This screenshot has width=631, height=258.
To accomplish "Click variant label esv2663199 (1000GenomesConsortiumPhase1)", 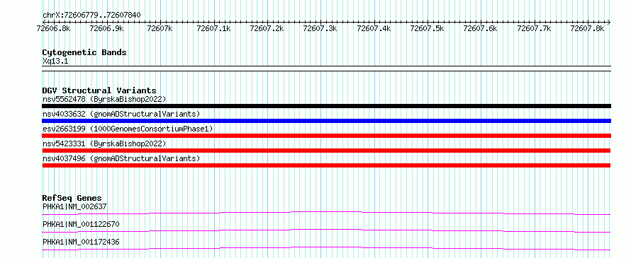I will tap(128, 129).
